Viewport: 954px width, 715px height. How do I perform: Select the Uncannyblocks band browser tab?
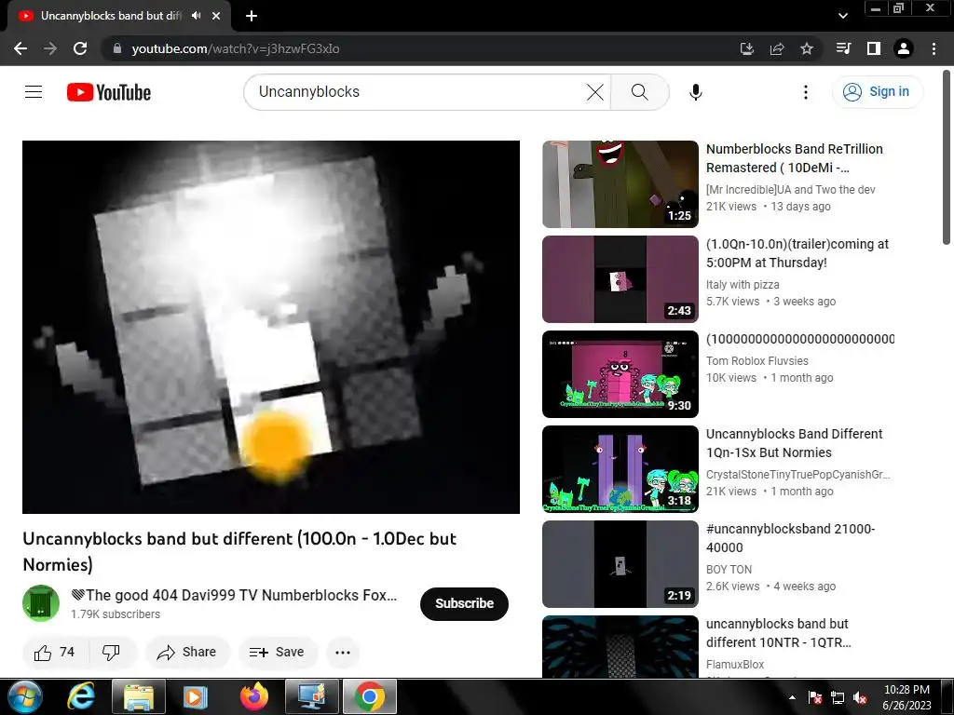pyautogui.click(x=111, y=16)
